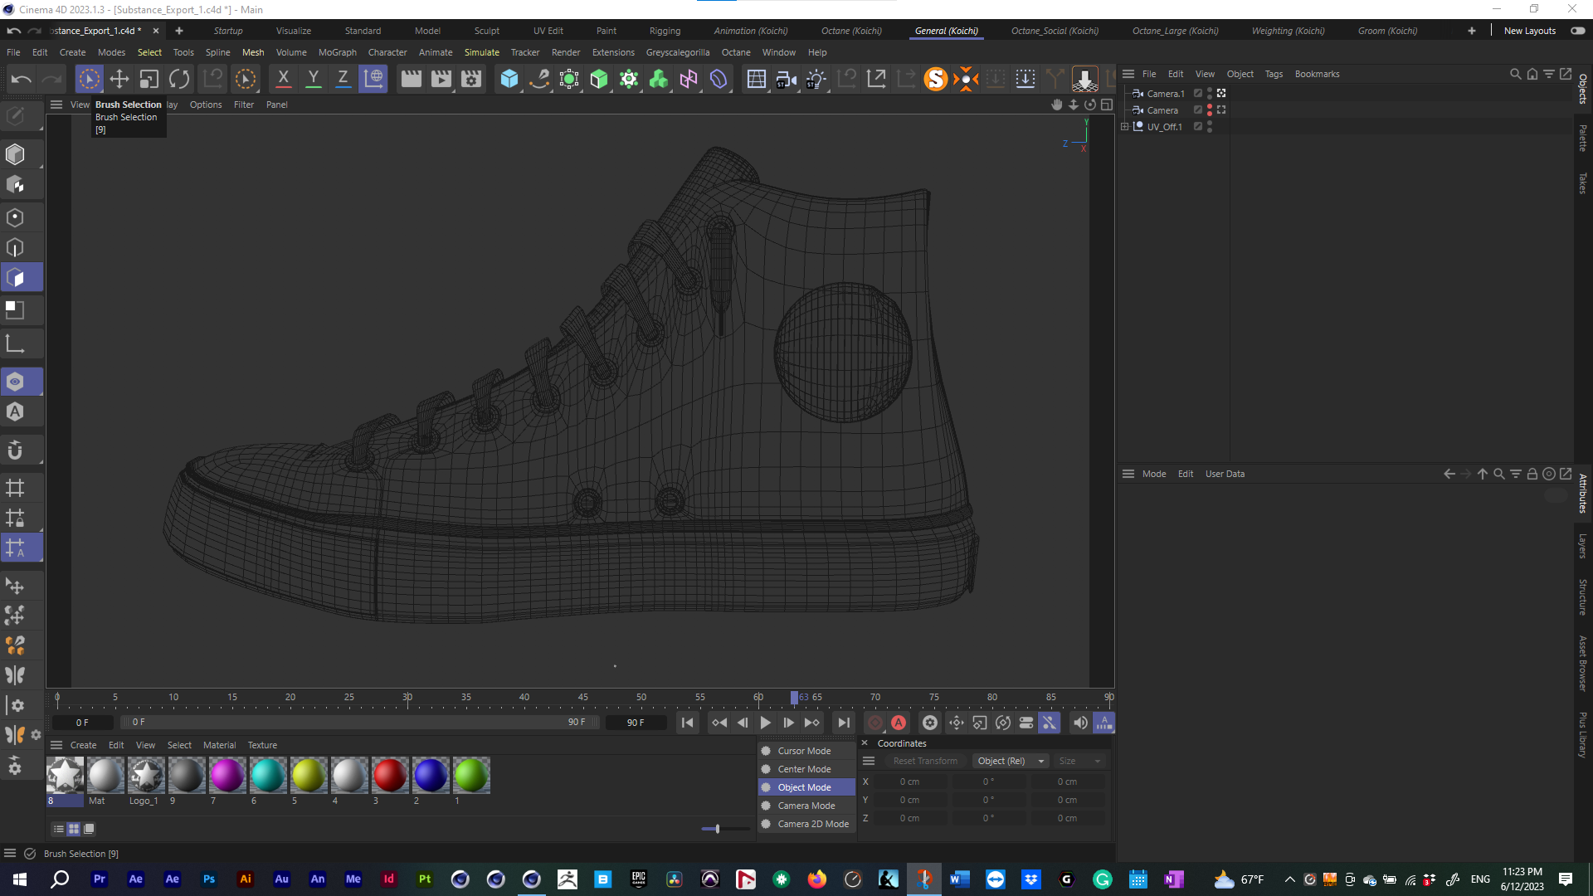Expand the UV_Off.1 object hierarchy
1593x896 pixels.
pos(1124,126)
